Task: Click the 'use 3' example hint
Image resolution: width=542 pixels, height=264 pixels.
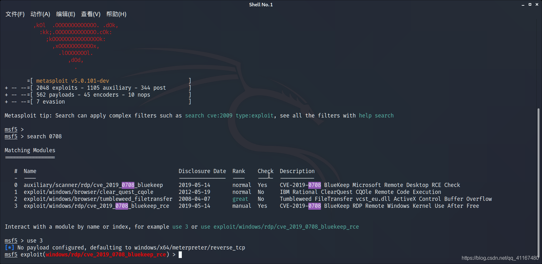Action: [x=180, y=227]
